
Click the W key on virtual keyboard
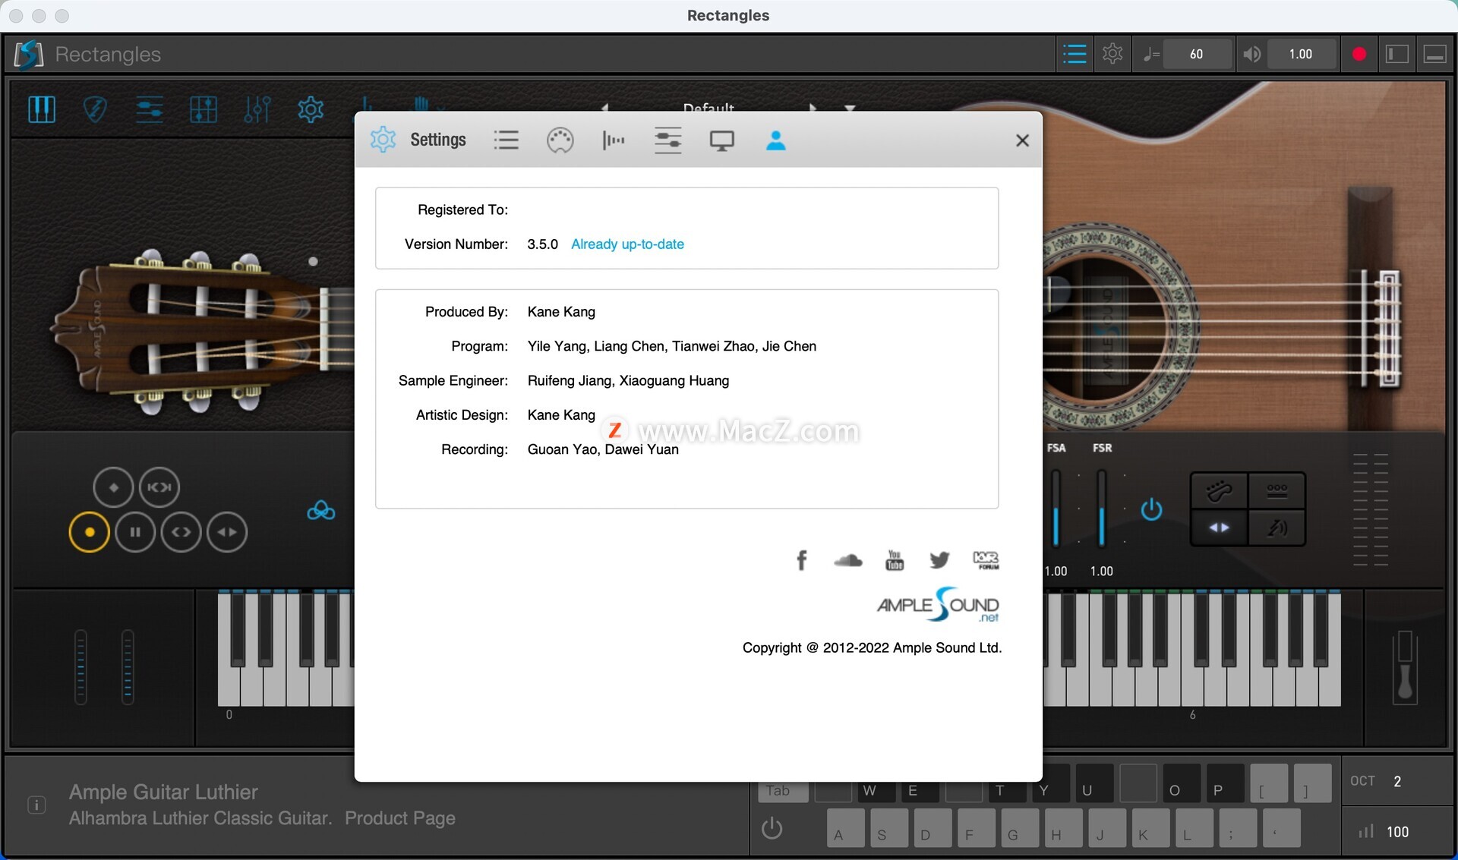[876, 790]
